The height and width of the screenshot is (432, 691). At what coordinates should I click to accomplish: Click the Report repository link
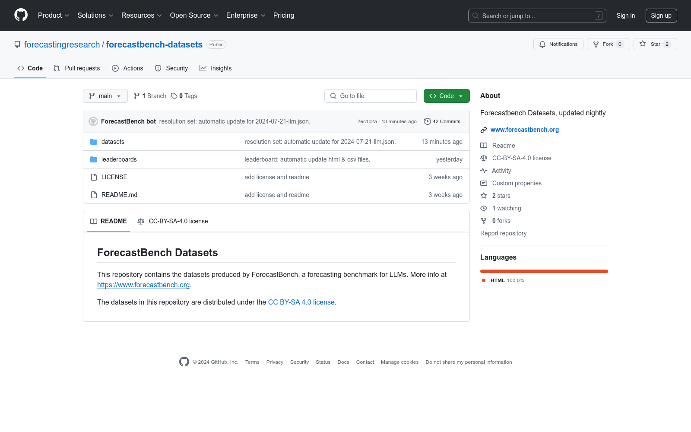pyautogui.click(x=504, y=233)
